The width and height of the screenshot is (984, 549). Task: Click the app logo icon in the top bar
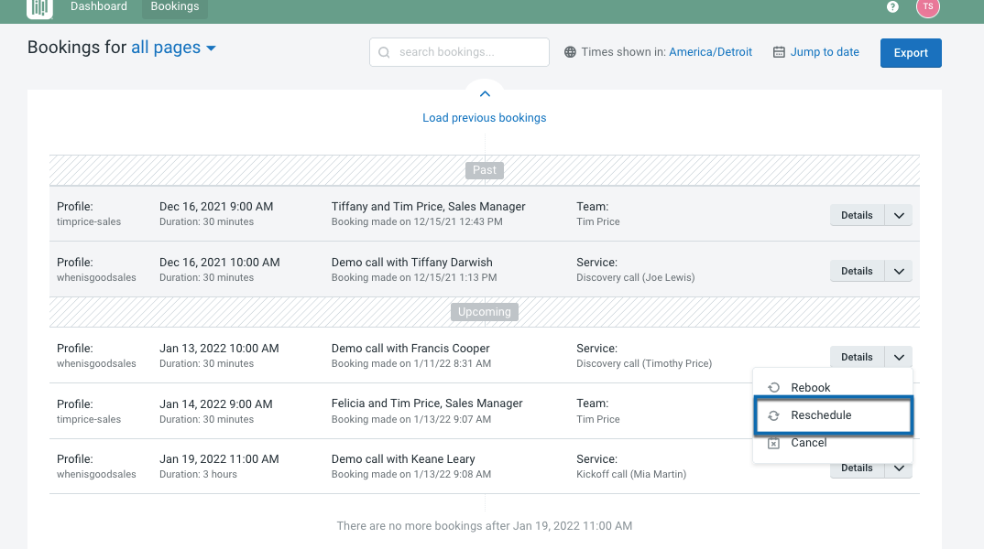(x=38, y=6)
